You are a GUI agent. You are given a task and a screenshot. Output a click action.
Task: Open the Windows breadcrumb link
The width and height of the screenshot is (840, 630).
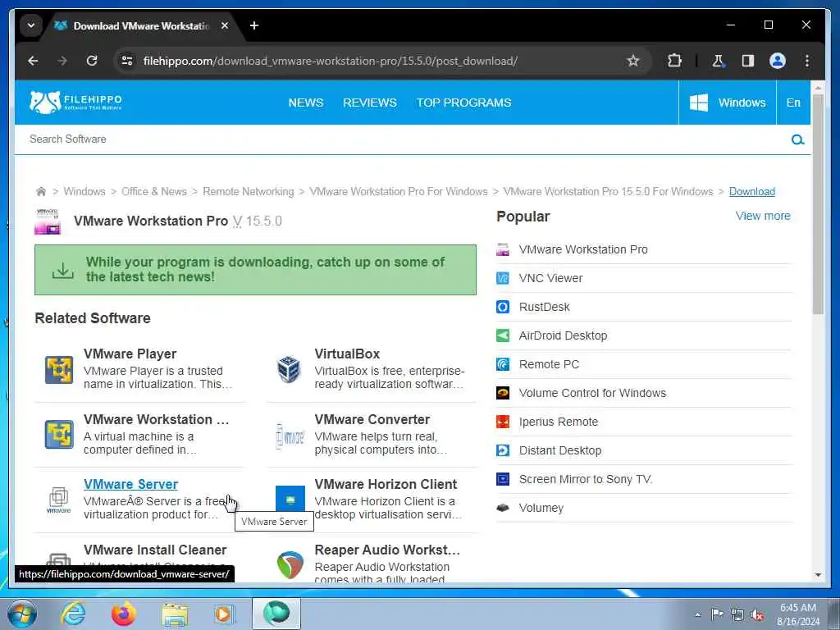(84, 192)
